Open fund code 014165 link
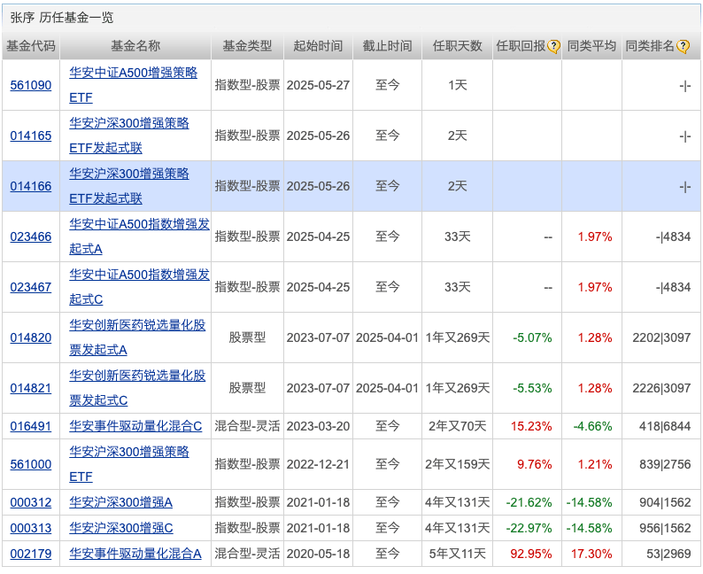 click(31, 136)
